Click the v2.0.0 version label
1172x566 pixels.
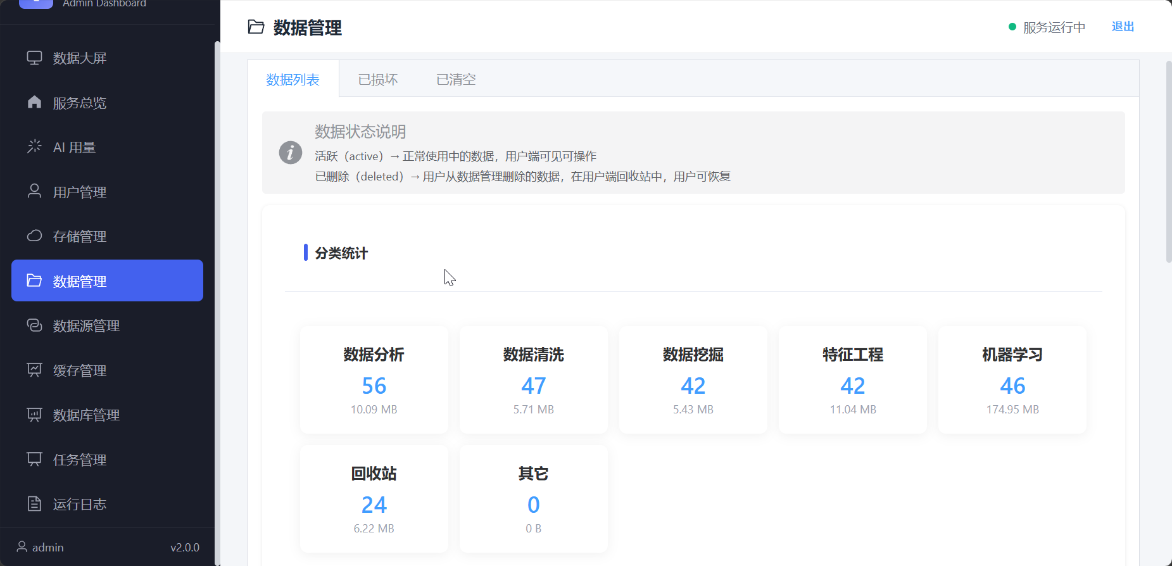185,547
